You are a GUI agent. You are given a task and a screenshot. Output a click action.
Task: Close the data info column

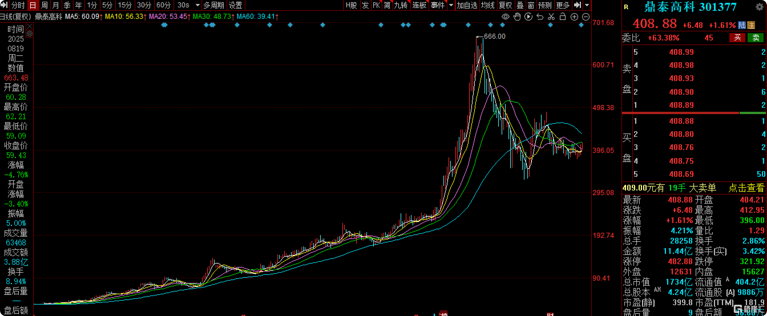coord(30,27)
